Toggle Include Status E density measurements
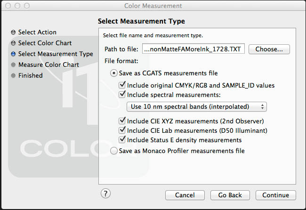 tap(123, 140)
